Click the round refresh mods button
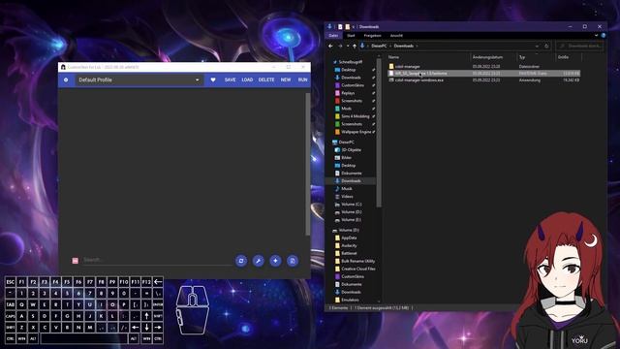 click(x=241, y=261)
